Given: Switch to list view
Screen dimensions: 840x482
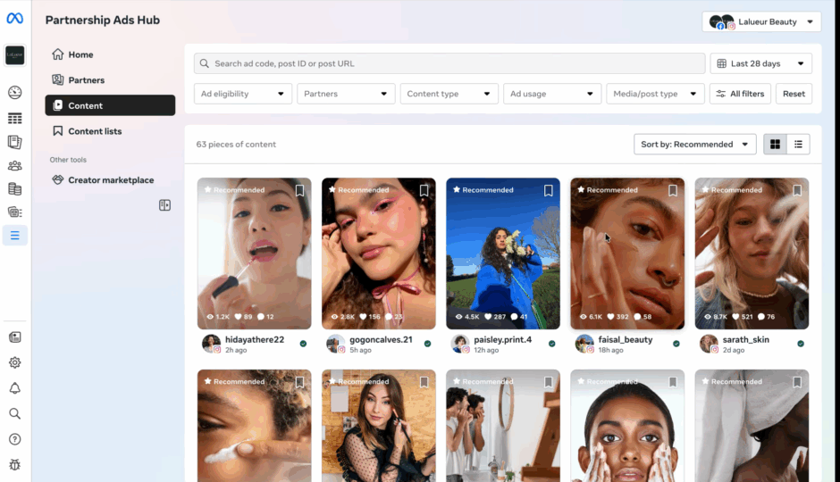Looking at the screenshot, I should (798, 145).
